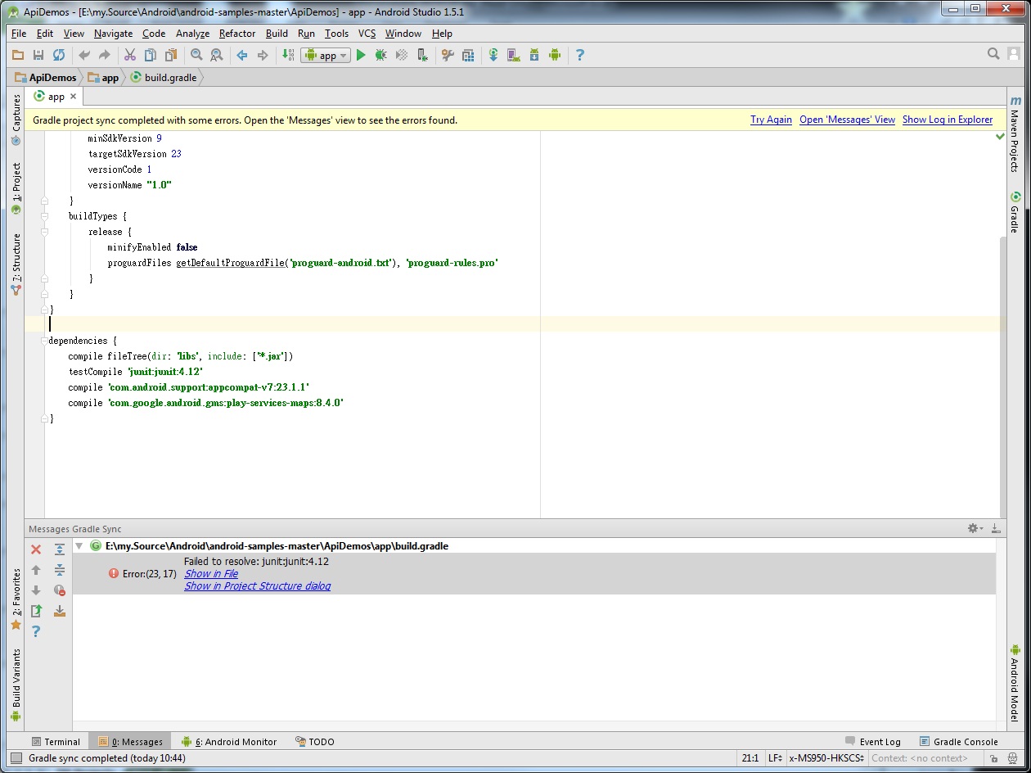Open line separator LF dropdown
The height and width of the screenshot is (773, 1031).
click(775, 758)
